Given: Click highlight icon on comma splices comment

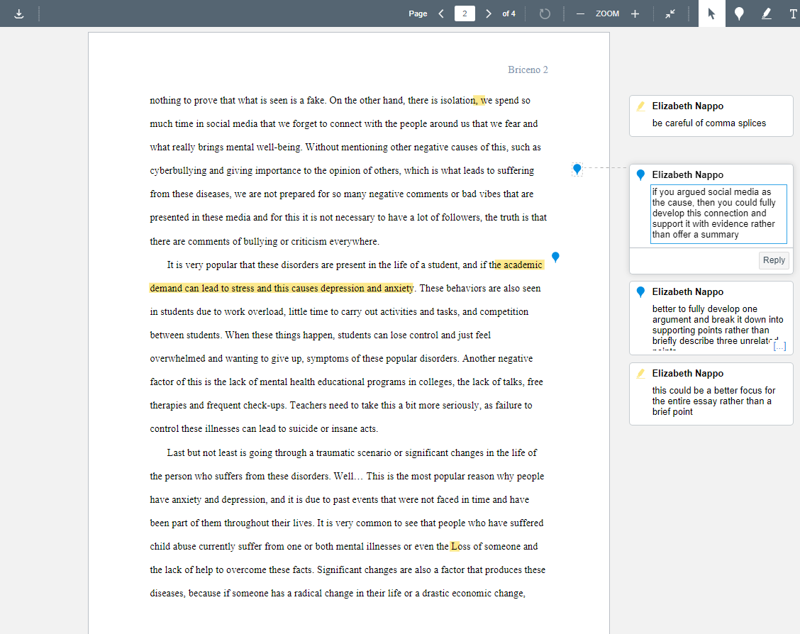Looking at the screenshot, I should tap(641, 106).
